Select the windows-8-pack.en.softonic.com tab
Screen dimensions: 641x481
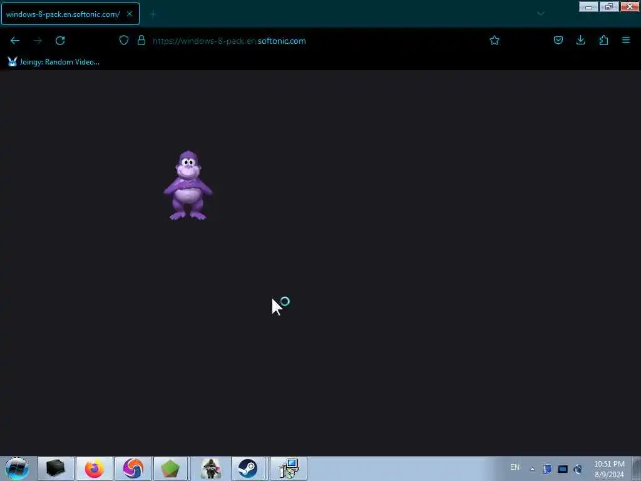70,14
